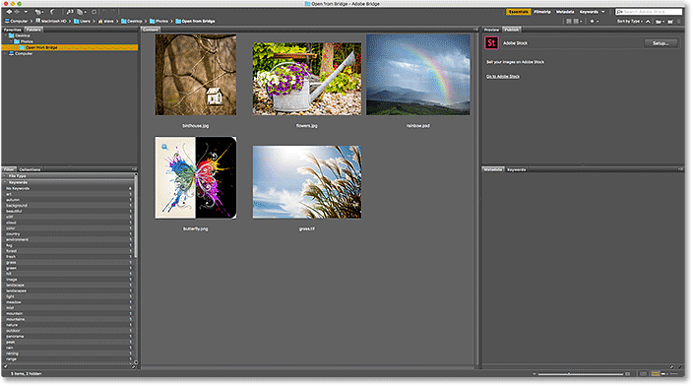The image size is (693, 386).
Task: Select the Collections panel tab
Action: [30, 169]
